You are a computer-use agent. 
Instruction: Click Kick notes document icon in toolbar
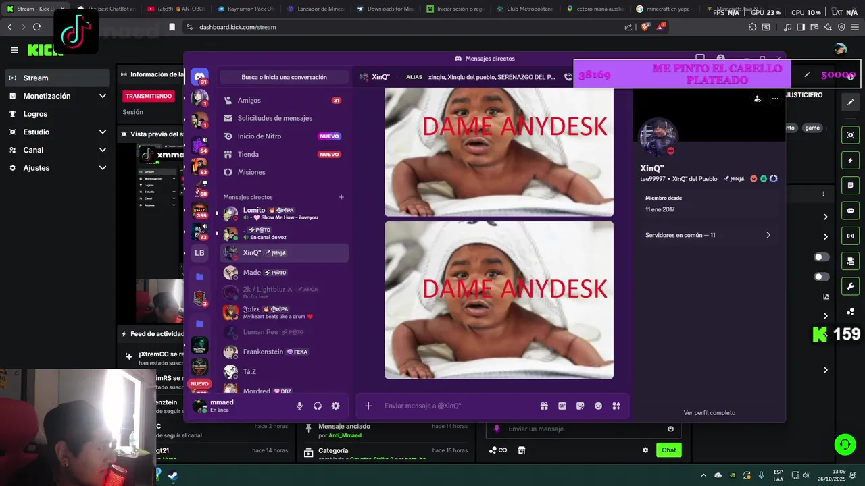click(x=851, y=186)
